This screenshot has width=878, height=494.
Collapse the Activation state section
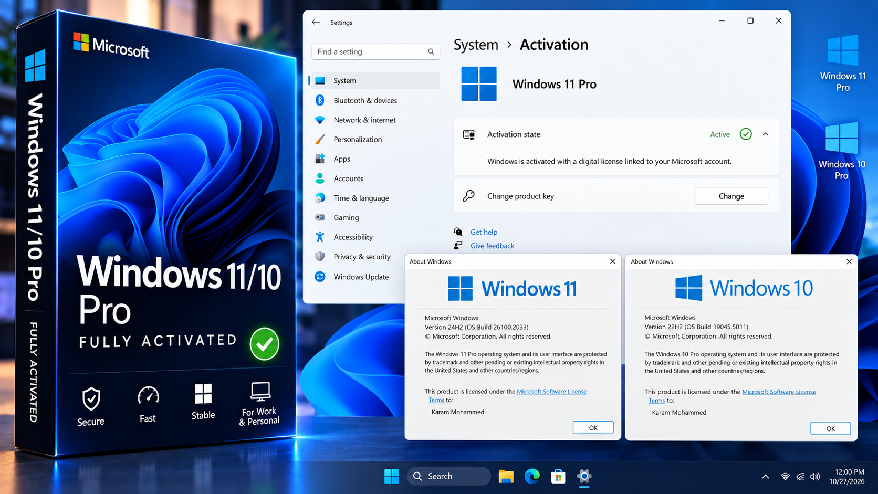[766, 134]
